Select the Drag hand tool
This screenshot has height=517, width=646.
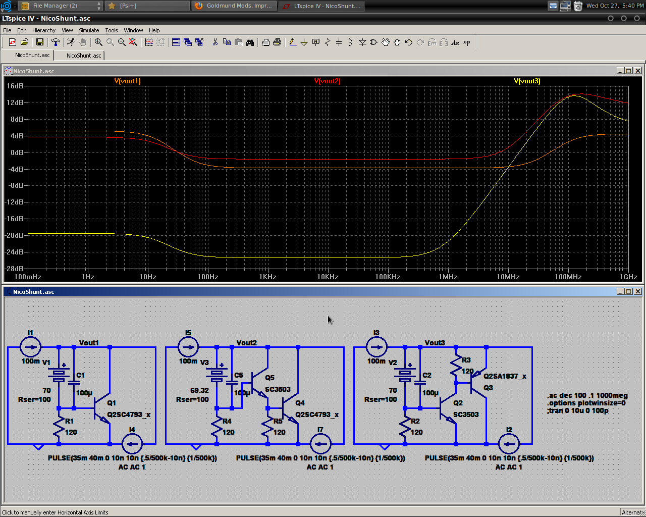pyautogui.click(x=397, y=42)
